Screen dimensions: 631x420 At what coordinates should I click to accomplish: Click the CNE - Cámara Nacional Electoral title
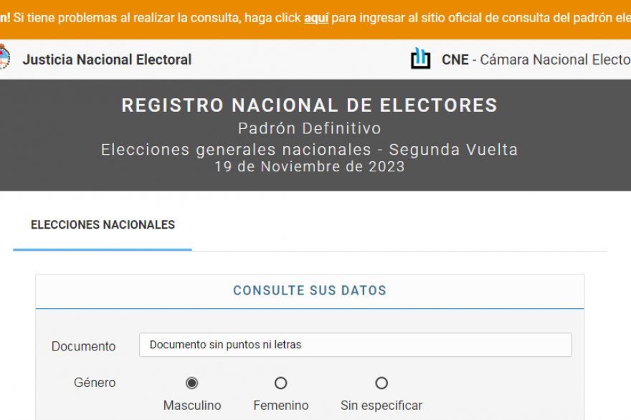point(536,59)
